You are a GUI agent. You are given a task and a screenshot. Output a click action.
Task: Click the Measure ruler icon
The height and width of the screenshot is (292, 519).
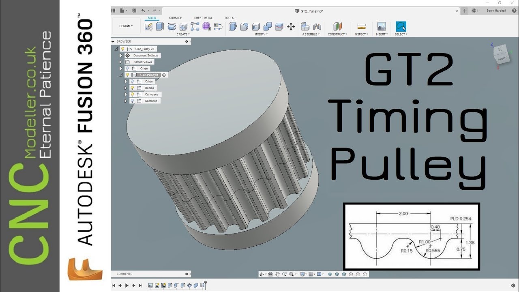(361, 26)
